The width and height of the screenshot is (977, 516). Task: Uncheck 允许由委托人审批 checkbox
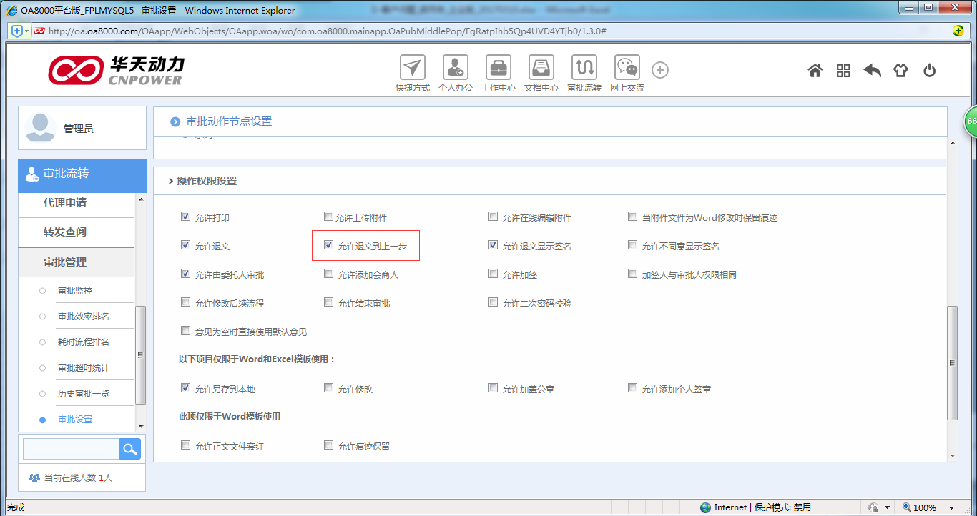coord(186,274)
